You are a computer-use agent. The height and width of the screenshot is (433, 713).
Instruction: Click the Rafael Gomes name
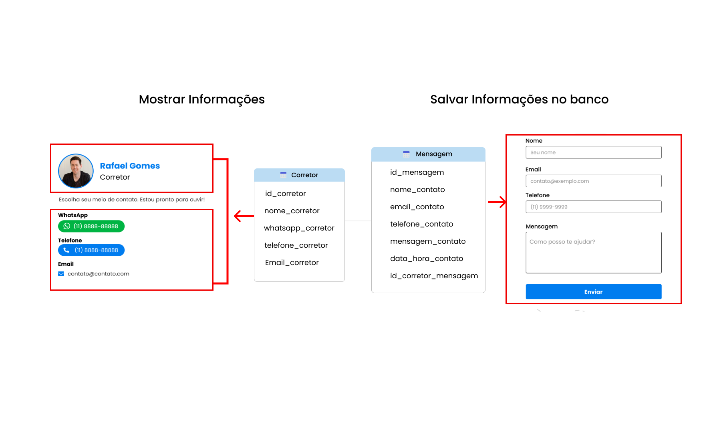pyautogui.click(x=130, y=166)
